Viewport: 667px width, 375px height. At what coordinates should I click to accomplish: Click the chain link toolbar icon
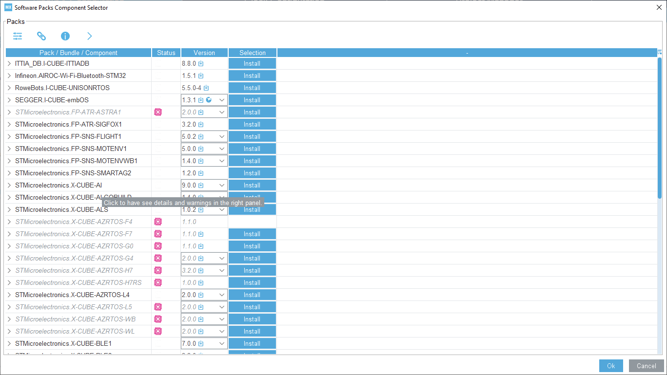[41, 36]
